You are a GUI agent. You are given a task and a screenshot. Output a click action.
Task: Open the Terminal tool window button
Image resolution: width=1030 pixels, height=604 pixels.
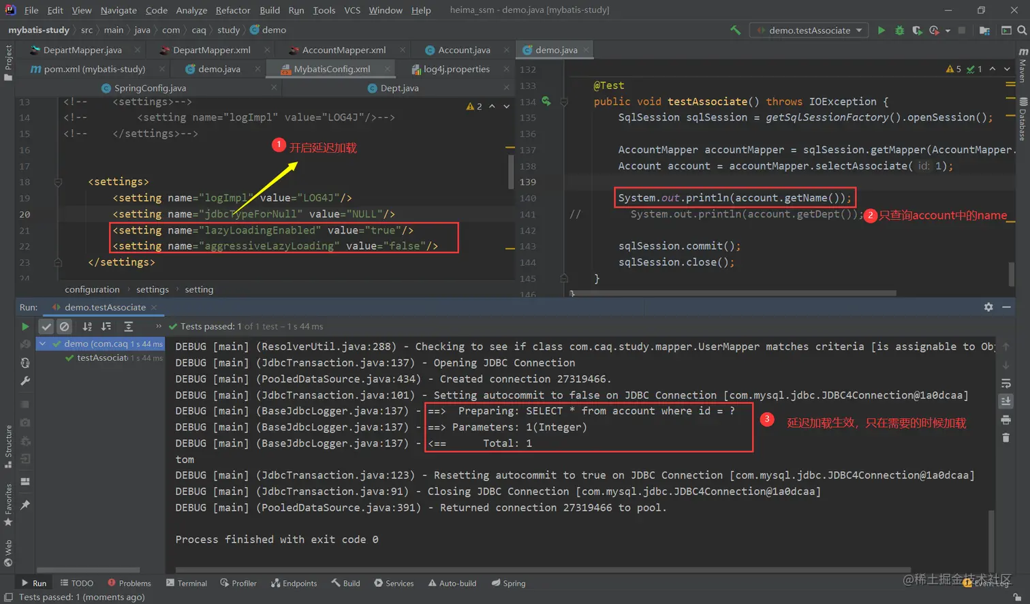[x=187, y=584]
